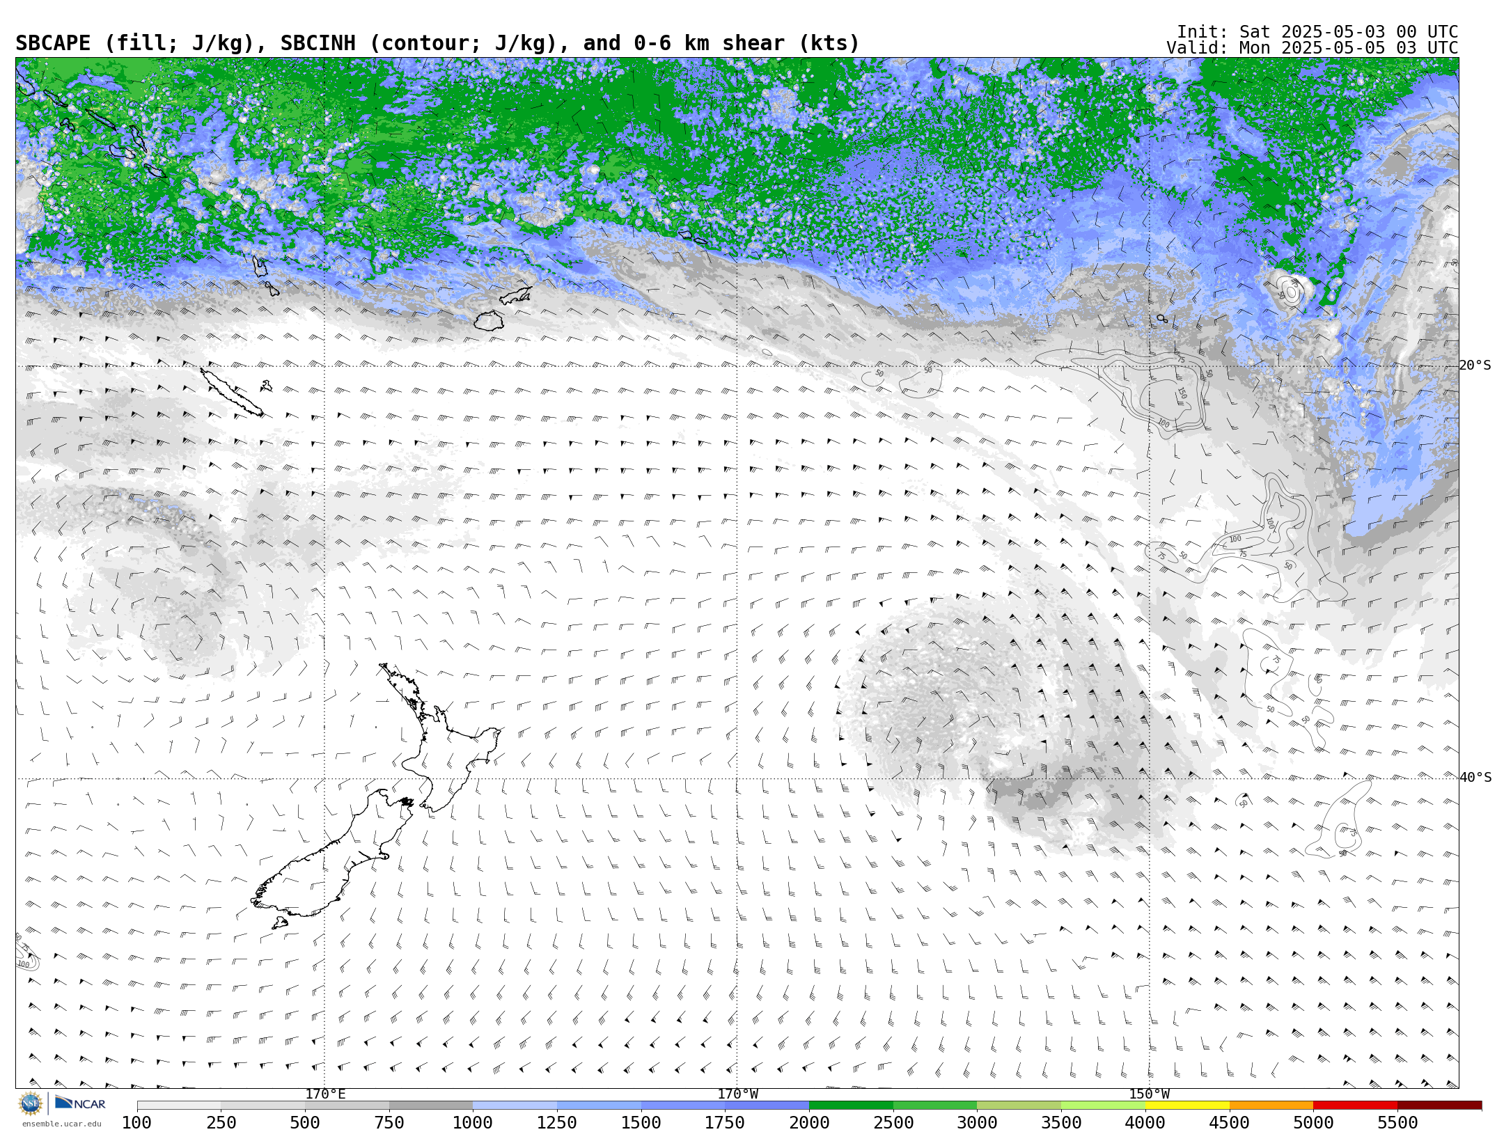Click the colorbar label 4000
Image resolution: width=1504 pixels, height=1132 pixels.
coord(1145,1122)
